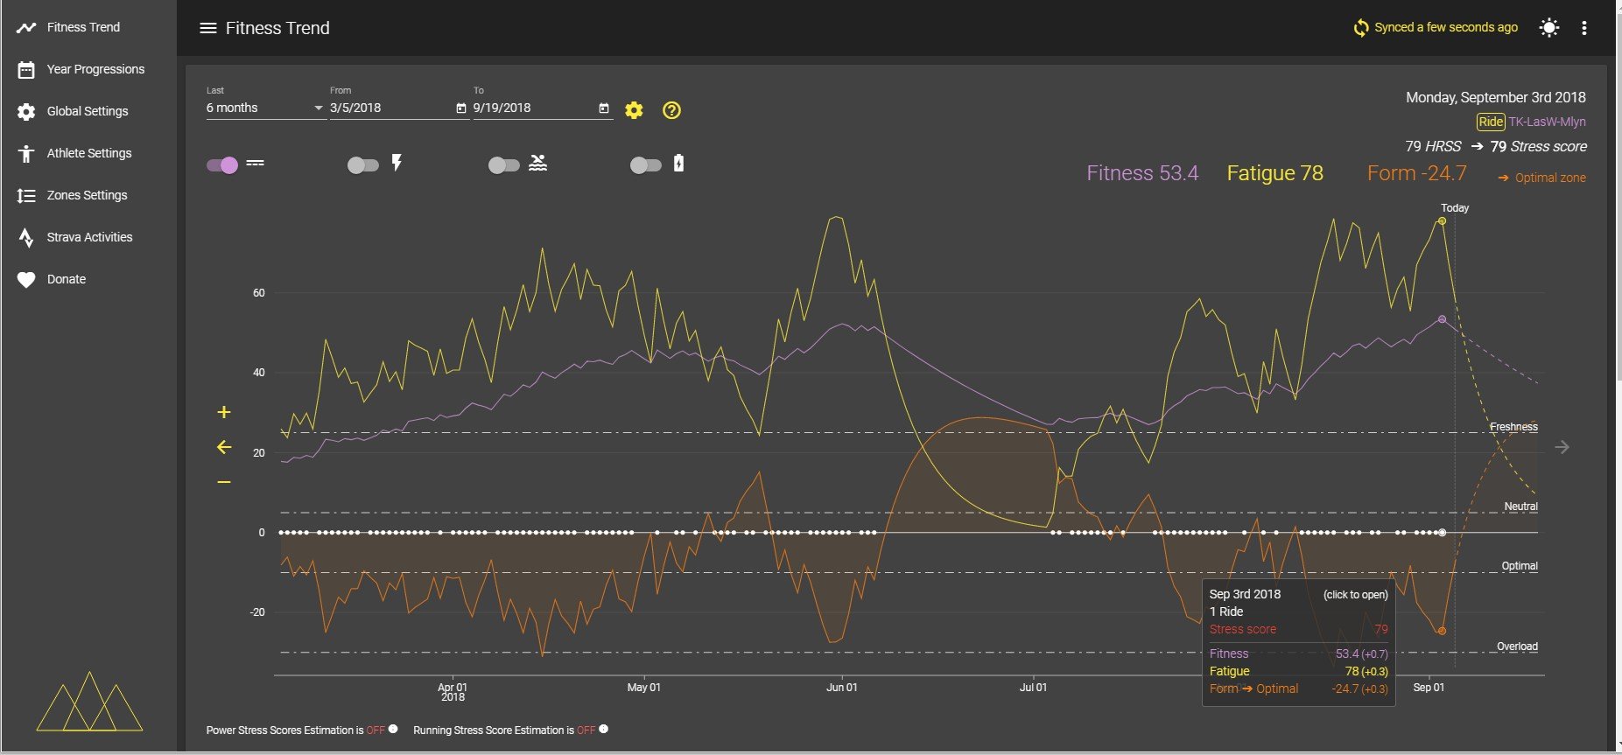This screenshot has width=1622, height=755.
Task: Open Strava Activities menu item
Action: click(88, 238)
